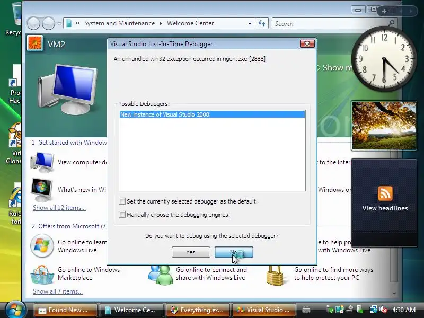Click the VM2 user account flower picture

click(x=35, y=43)
